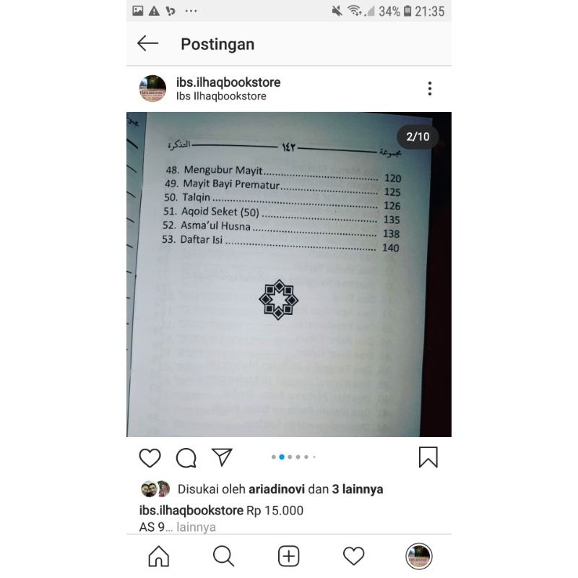
Task: Go to Home feed tab
Action: pos(158,556)
